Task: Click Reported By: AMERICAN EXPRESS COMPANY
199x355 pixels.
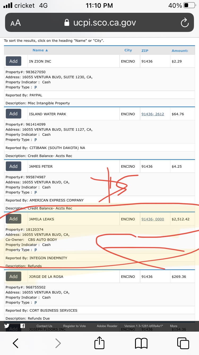Action: pyautogui.click(x=45, y=200)
